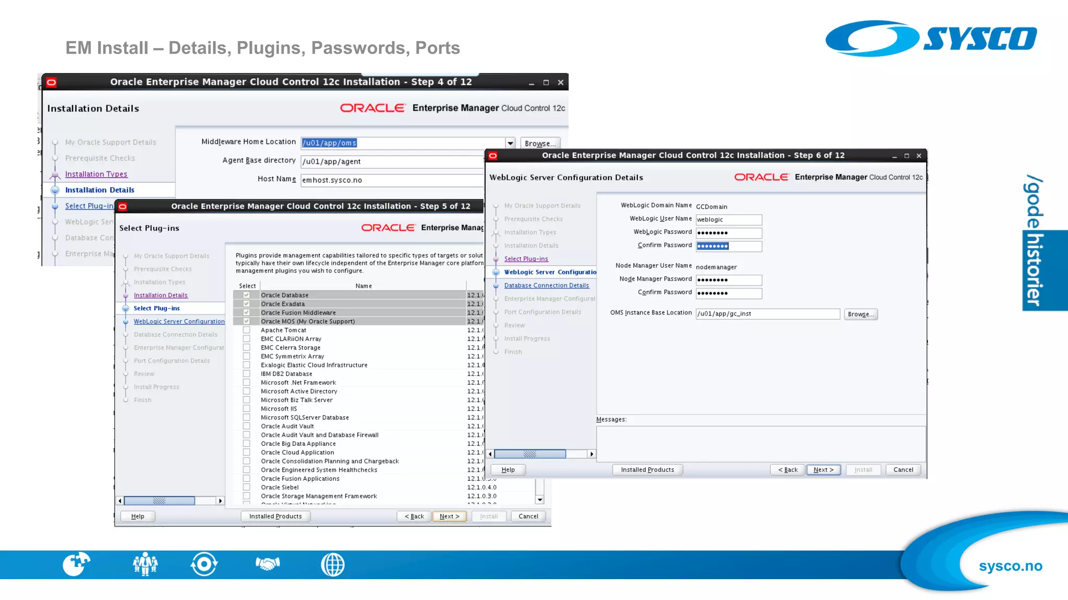
Task: Check the Apache Tomcat plug-in
Action: click(247, 330)
